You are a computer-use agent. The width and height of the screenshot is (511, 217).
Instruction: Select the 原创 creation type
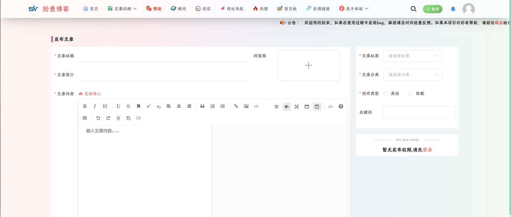[x=391, y=93]
